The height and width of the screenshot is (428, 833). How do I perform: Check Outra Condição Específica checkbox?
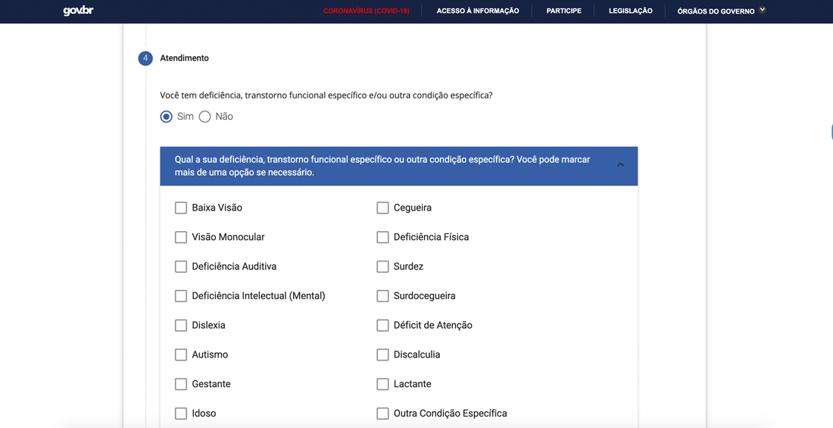pos(382,414)
